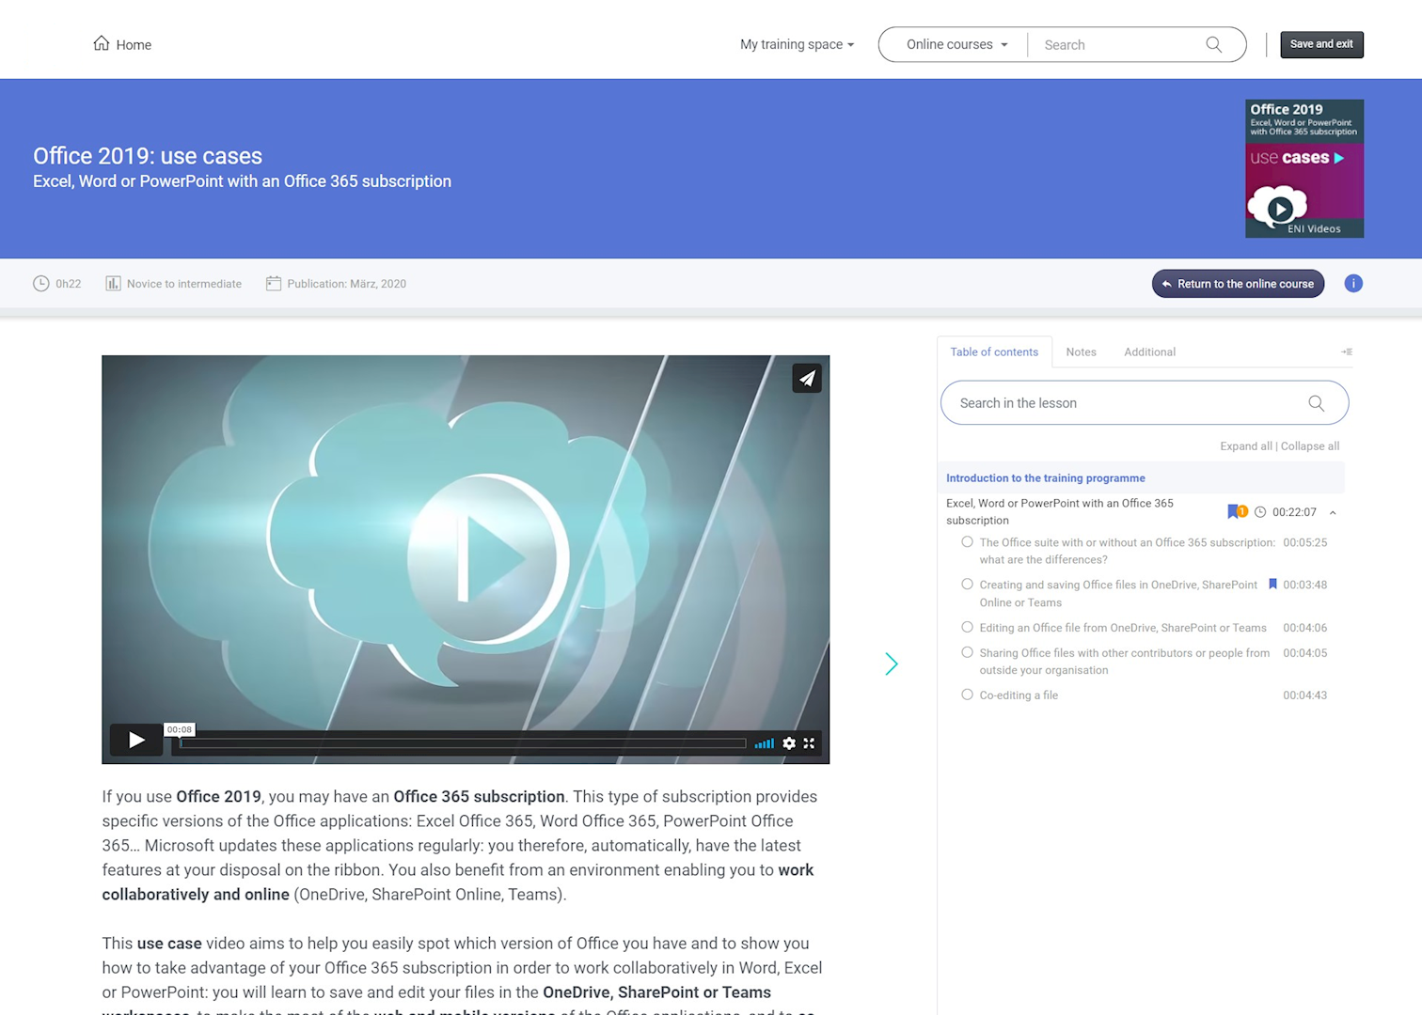Open the My training space dropdown
Viewport: 1422px width, 1015px height.
click(797, 44)
